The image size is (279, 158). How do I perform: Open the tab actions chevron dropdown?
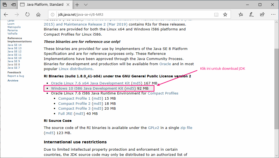pyautogui.click(x=86, y=5)
